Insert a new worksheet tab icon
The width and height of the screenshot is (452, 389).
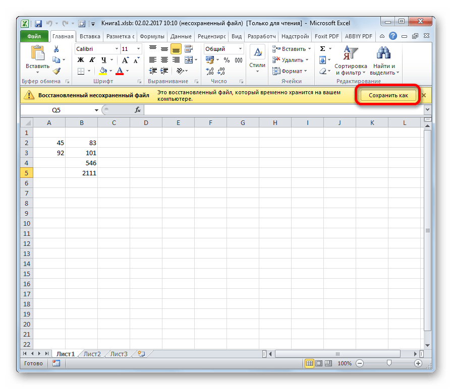(x=141, y=354)
